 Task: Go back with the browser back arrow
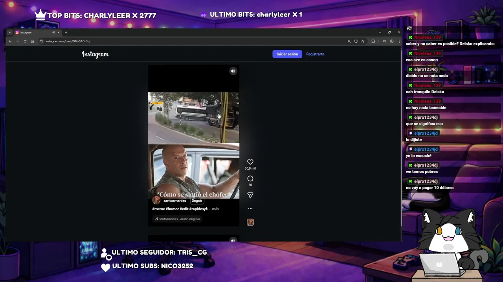click(x=10, y=41)
